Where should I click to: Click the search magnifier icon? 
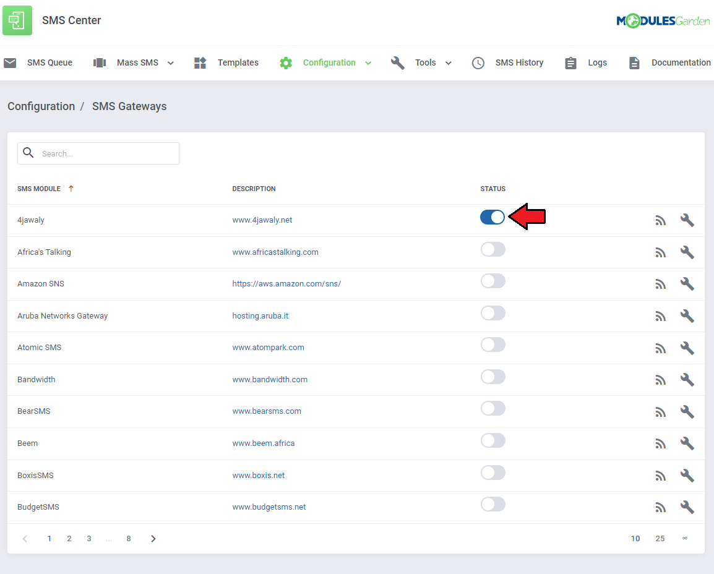pyautogui.click(x=28, y=153)
